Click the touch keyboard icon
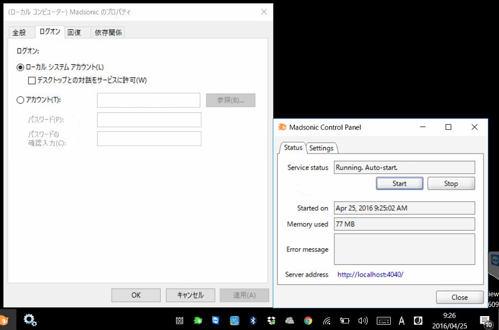Screen dimensions: 499x330 click(x=383, y=321)
